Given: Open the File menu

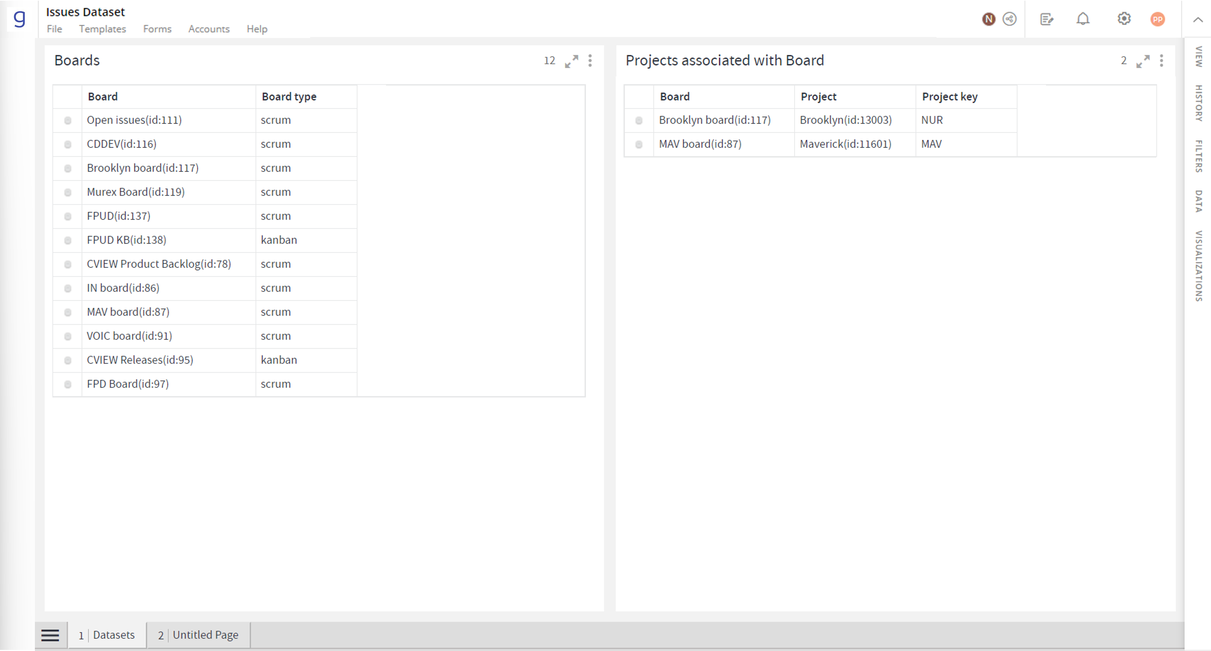Looking at the screenshot, I should click(55, 29).
